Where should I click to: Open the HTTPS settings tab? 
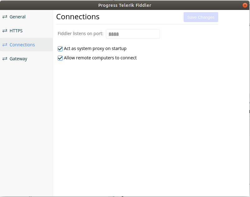[x=26, y=31]
